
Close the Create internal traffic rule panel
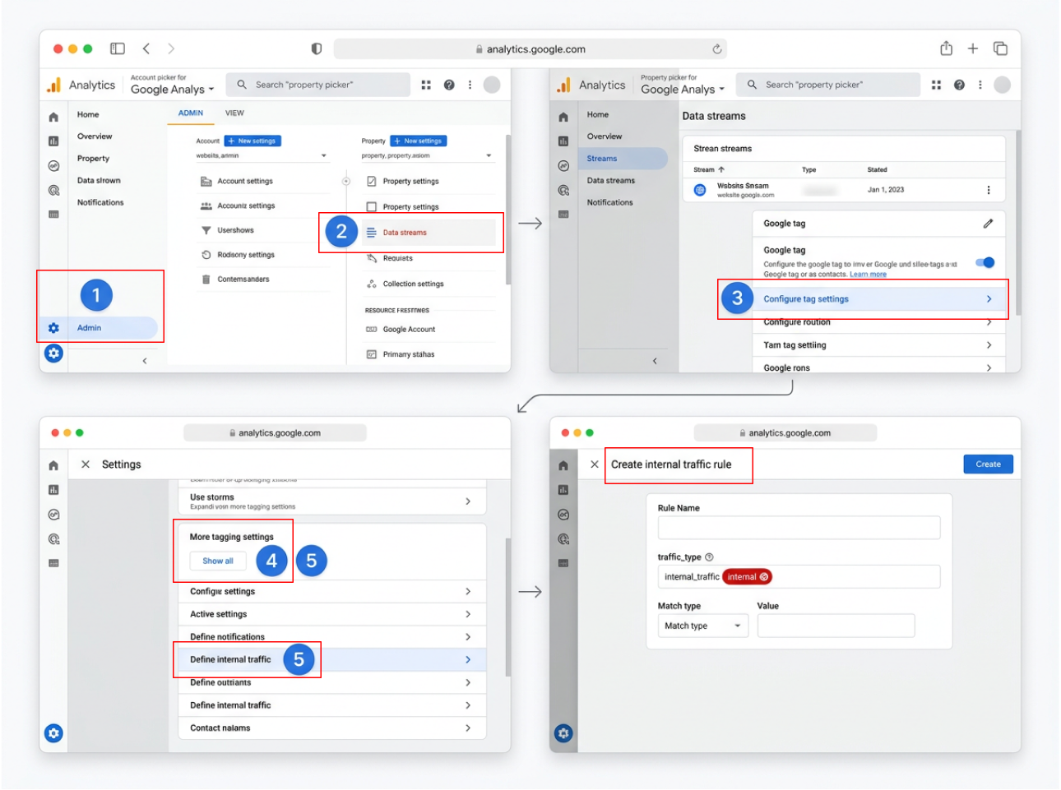595,464
